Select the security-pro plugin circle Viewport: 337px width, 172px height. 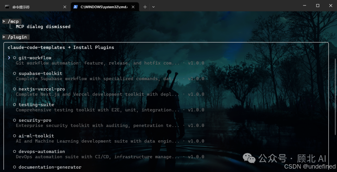pyautogui.click(x=15, y=120)
